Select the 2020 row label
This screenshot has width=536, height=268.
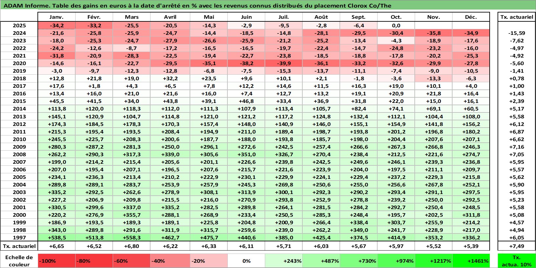tap(19, 63)
